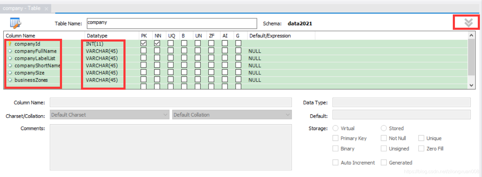The image size is (482, 177).
Task: Tick PK checkbox for companyFullName
Action: [144, 50]
